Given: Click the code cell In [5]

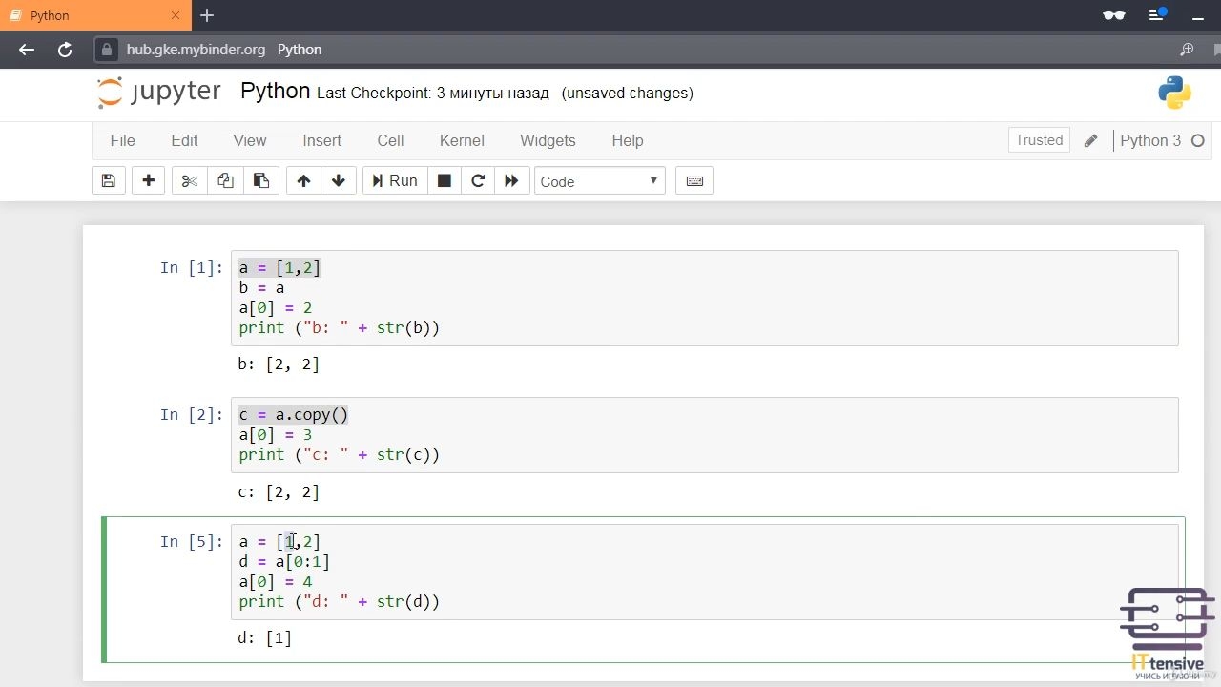Looking at the screenshot, I should [704, 572].
